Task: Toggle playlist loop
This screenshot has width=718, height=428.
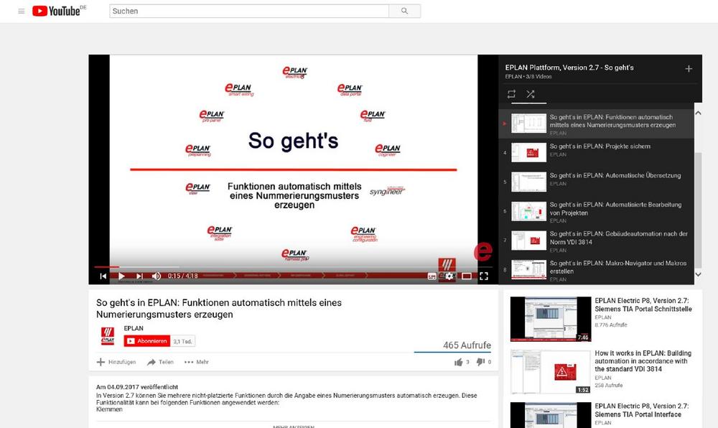Action: point(511,94)
